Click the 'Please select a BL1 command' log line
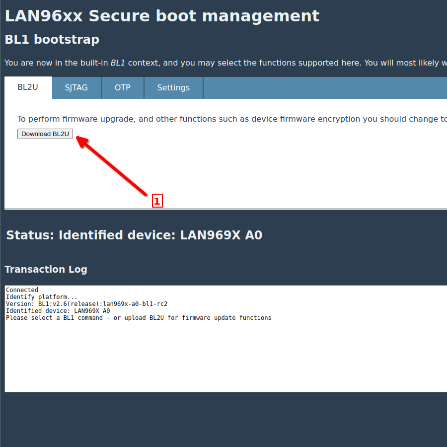The height and width of the screenshot is (447, 447). 139,318
